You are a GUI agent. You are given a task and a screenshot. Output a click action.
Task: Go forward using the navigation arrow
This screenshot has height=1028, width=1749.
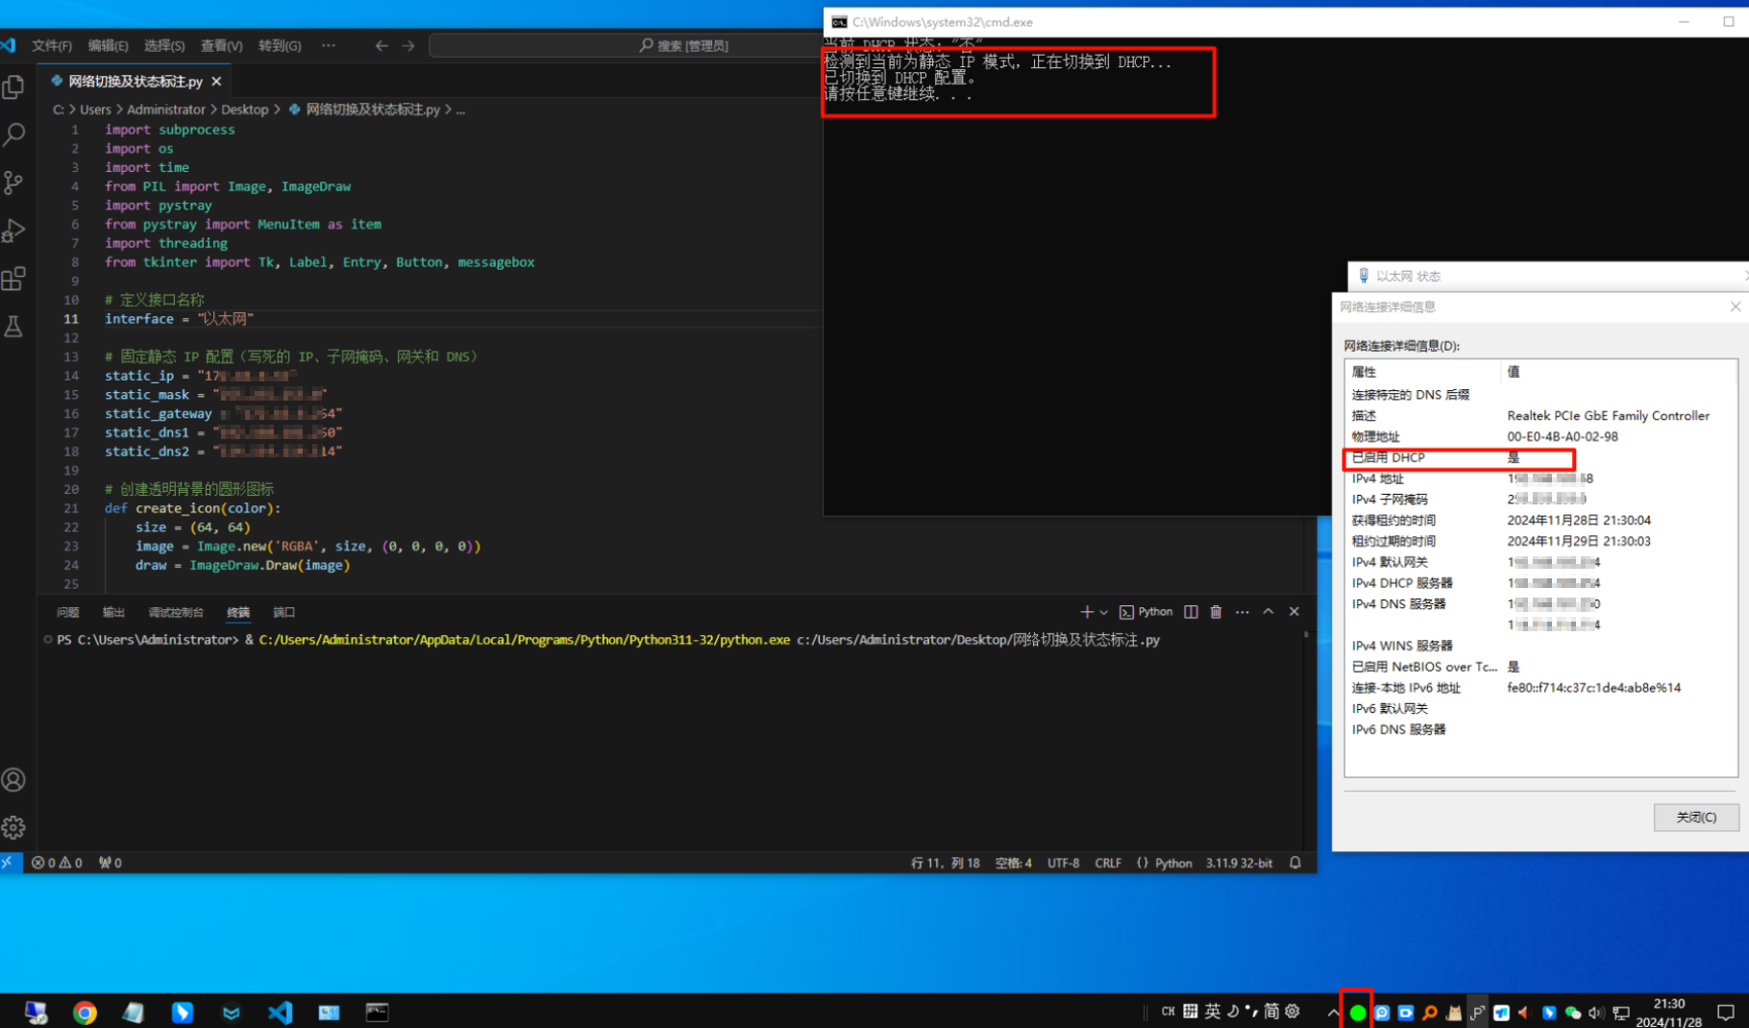point(408,45)
